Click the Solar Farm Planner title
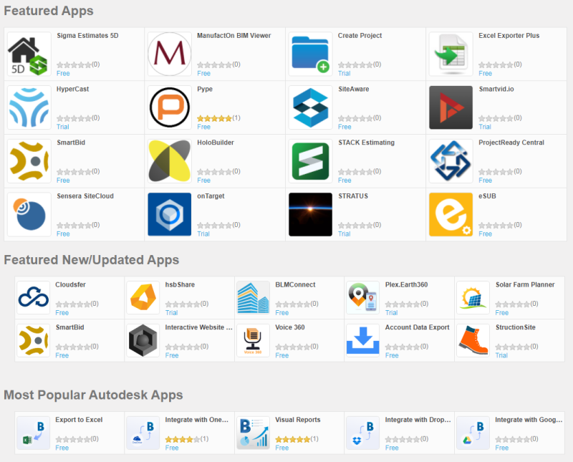Viewport: 573px width, 462px height. [x=525, y=284]
